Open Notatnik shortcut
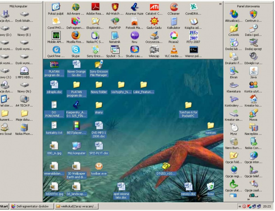The width and height of the screenshot is (275, 211). 115,38
